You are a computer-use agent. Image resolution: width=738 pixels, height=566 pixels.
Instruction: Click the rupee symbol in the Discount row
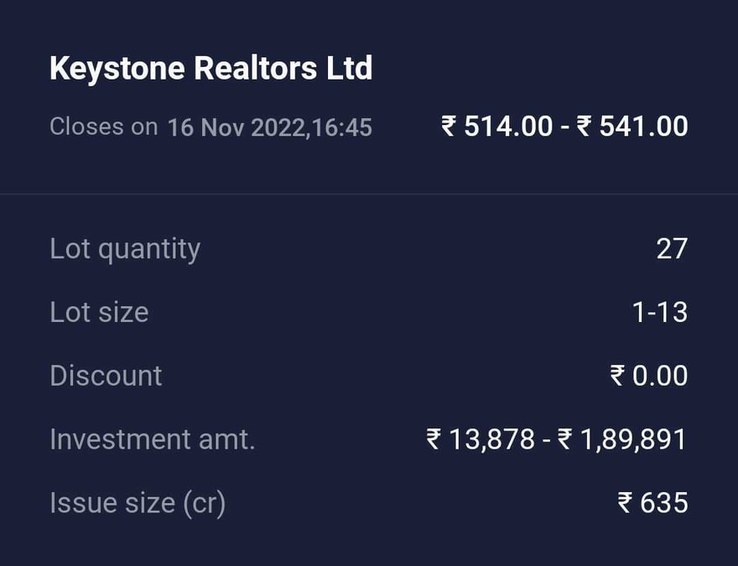(617, 375)
